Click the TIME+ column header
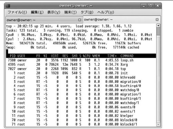Viewport: 173px width, 129px height. (x=112, y=56)
